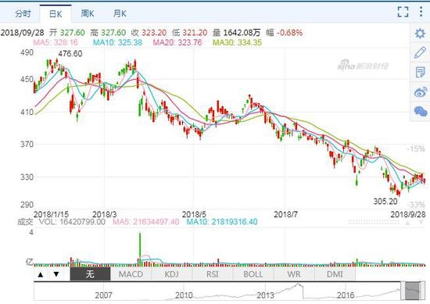Image resolution: width=430 pixels, height=304 pixels.
Task: Show the WR indicator
Action: [294, 274]
